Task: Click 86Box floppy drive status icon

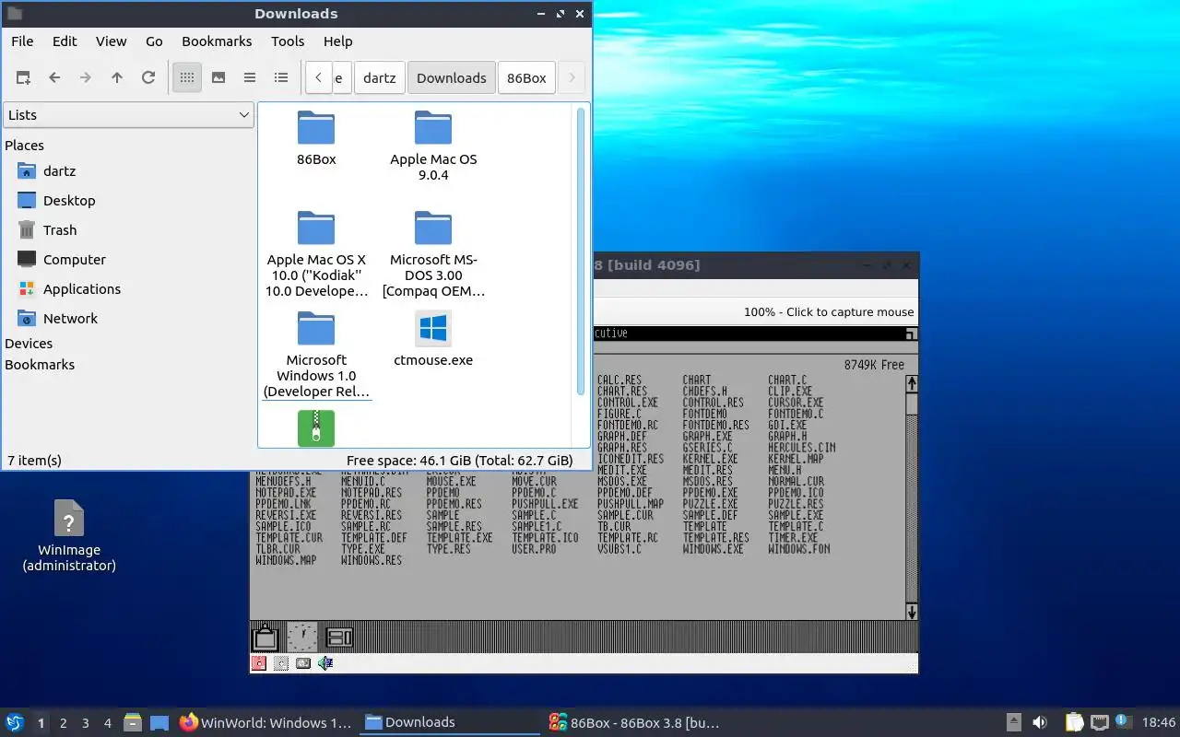Action: tap(260, 663)
